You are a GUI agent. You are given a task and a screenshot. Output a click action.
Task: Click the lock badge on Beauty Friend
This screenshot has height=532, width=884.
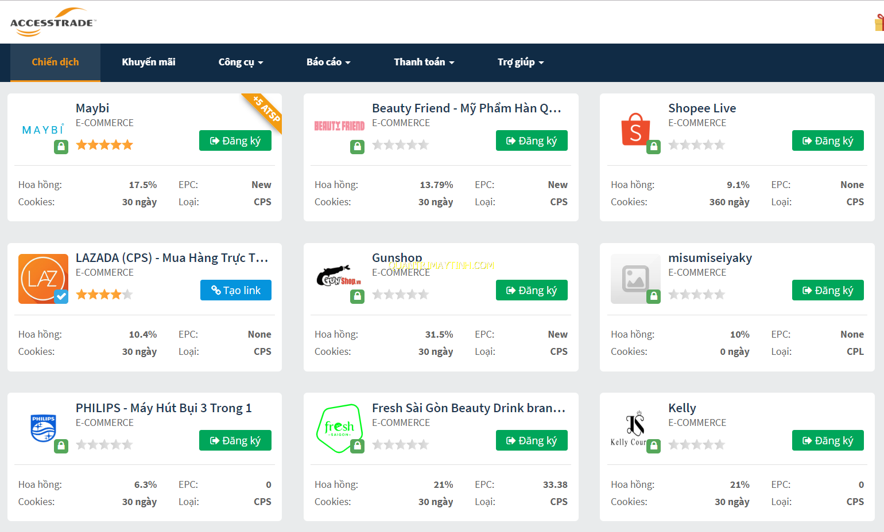[357, 147]
